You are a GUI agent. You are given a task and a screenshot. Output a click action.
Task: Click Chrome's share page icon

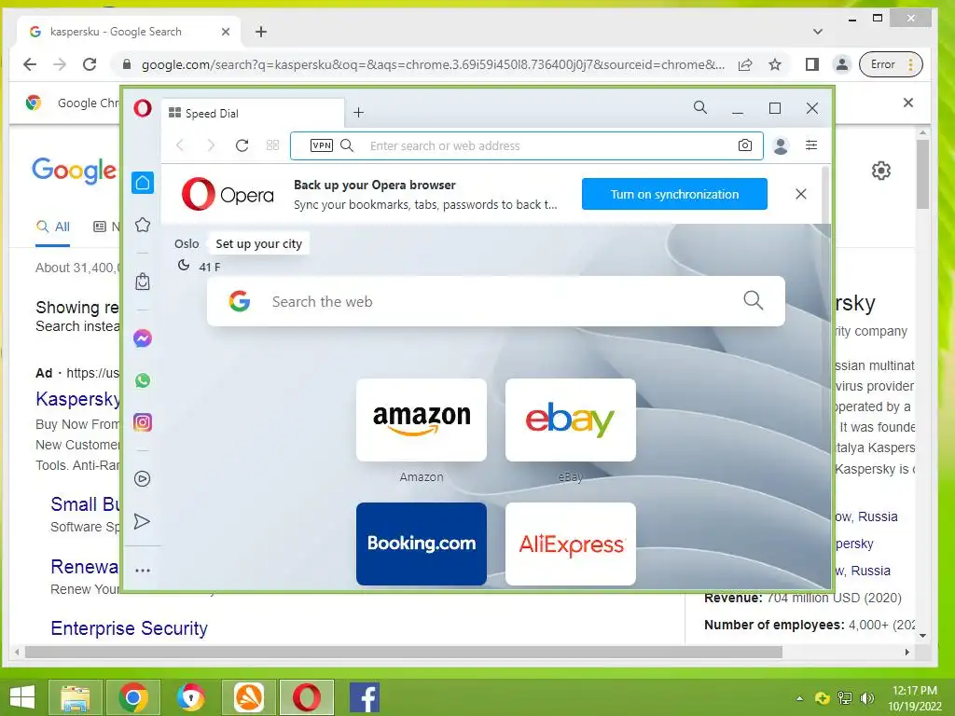point(745,64)
